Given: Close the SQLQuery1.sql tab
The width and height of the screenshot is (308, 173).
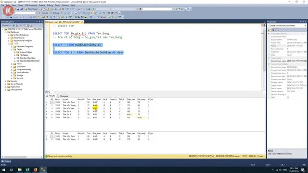Looking at the screenshot, I should tap(82, 22).
